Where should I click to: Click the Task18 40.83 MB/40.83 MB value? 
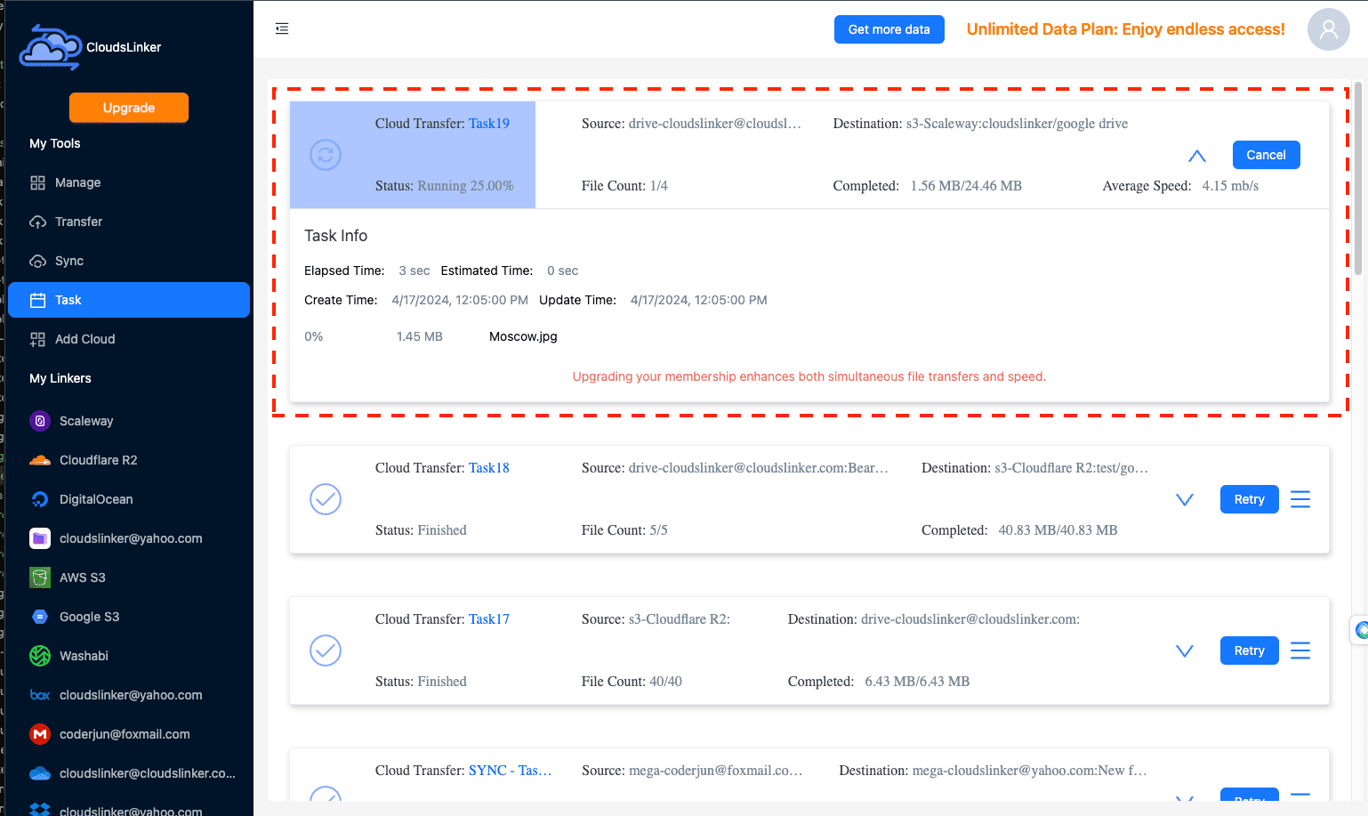click(1058, 530)
